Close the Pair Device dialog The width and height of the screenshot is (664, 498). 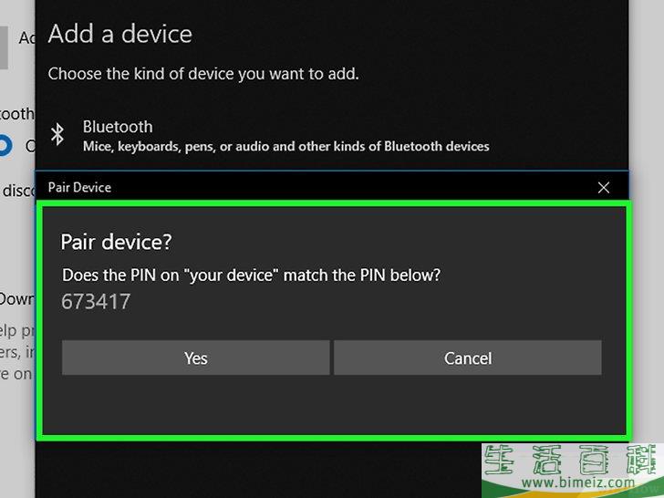(x=604, y=188)
